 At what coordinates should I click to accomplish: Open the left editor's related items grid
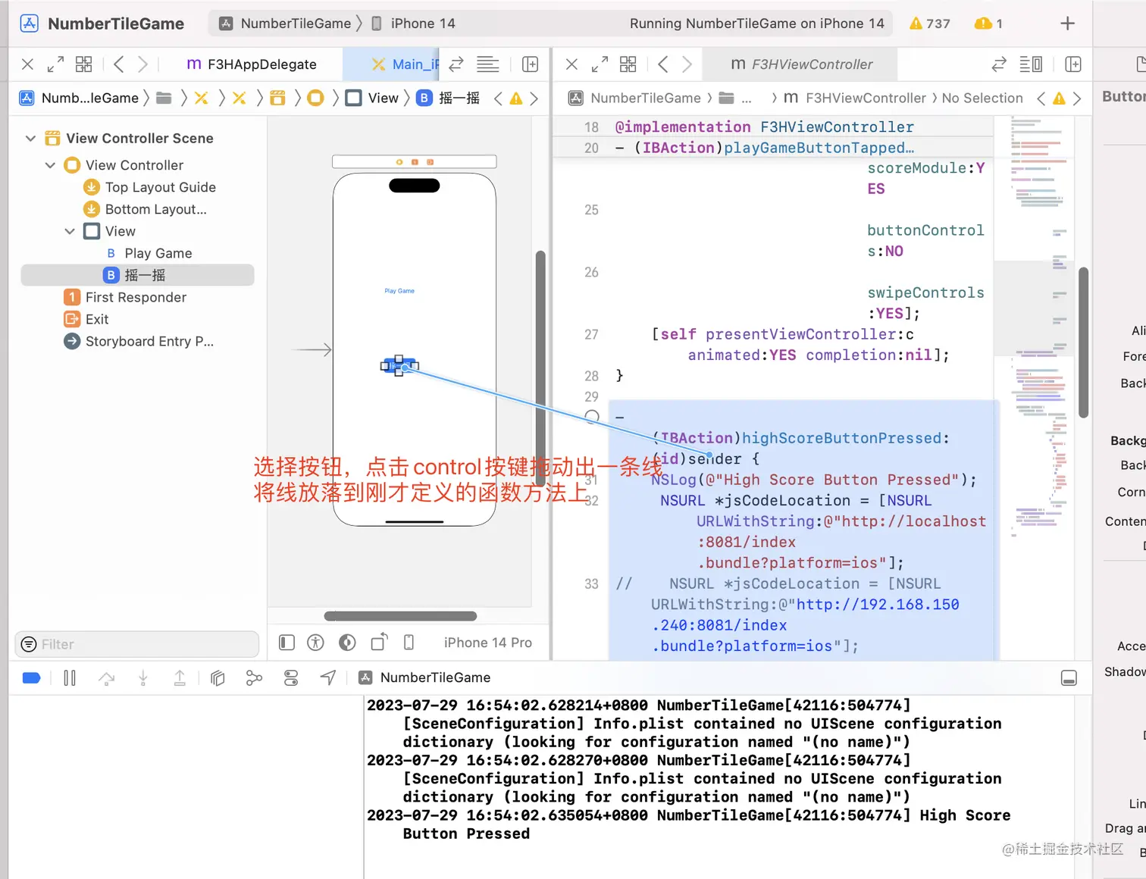(x=83, y=64)
